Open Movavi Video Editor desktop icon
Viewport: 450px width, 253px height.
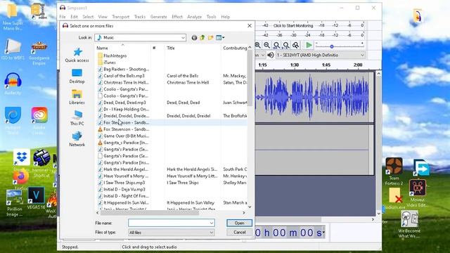pyautogui.click(x=418, y=193)
